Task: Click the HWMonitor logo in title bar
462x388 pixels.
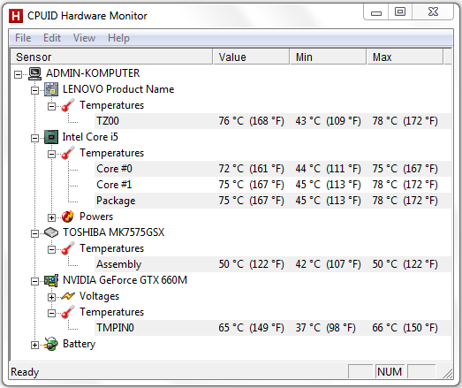Action: point(16,16)
